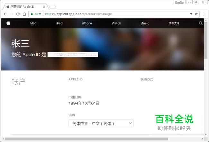Go to browser home page icon
Viewport: 209px width, 142px height.
tap(24, 14)
